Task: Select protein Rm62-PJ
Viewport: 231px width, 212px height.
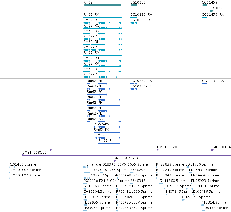Action: [x=109, y=143]
